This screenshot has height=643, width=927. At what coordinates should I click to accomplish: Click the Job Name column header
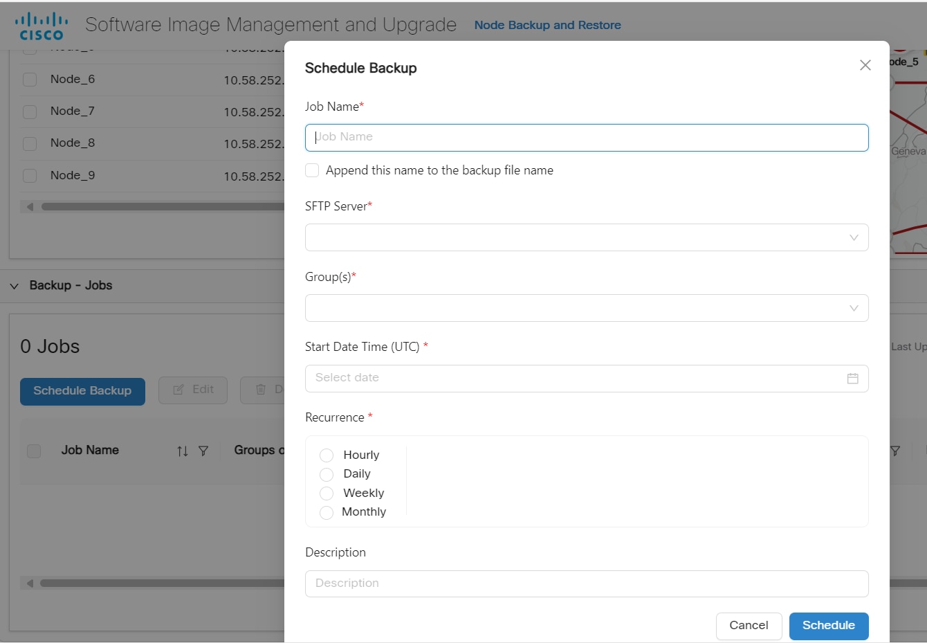(90, 450)
